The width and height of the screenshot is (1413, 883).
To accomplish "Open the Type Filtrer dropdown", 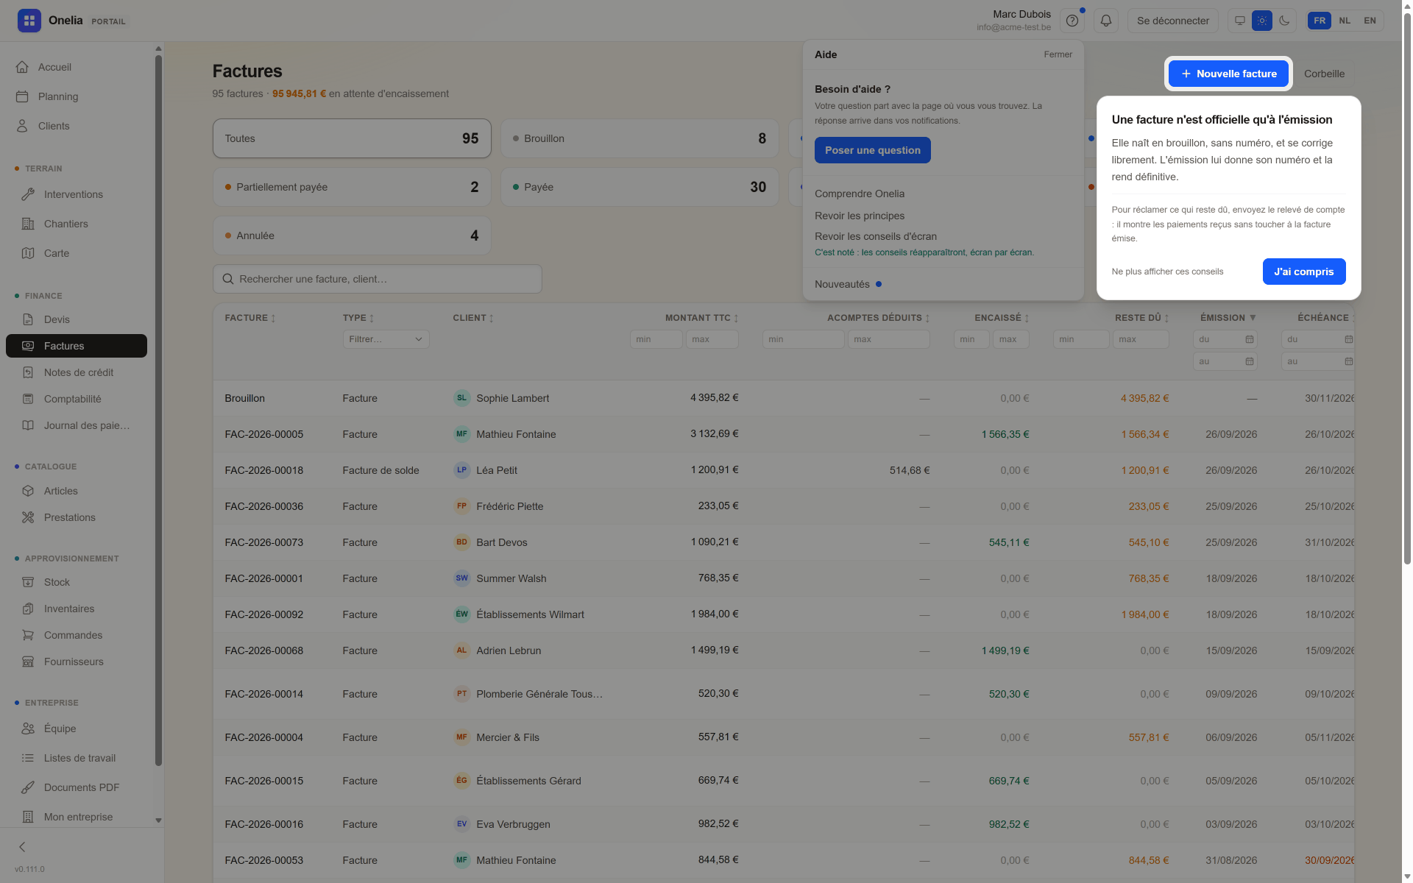I will coord(386,339).
